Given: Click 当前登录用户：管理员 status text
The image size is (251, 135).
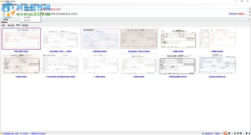Looking at the screenshot, I should [212, 134].
